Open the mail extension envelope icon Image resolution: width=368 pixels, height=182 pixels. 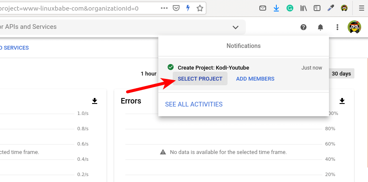click(263, 8)
